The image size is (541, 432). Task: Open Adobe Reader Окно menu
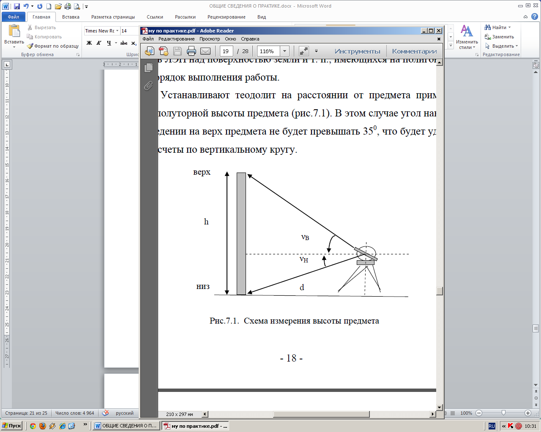230,39
